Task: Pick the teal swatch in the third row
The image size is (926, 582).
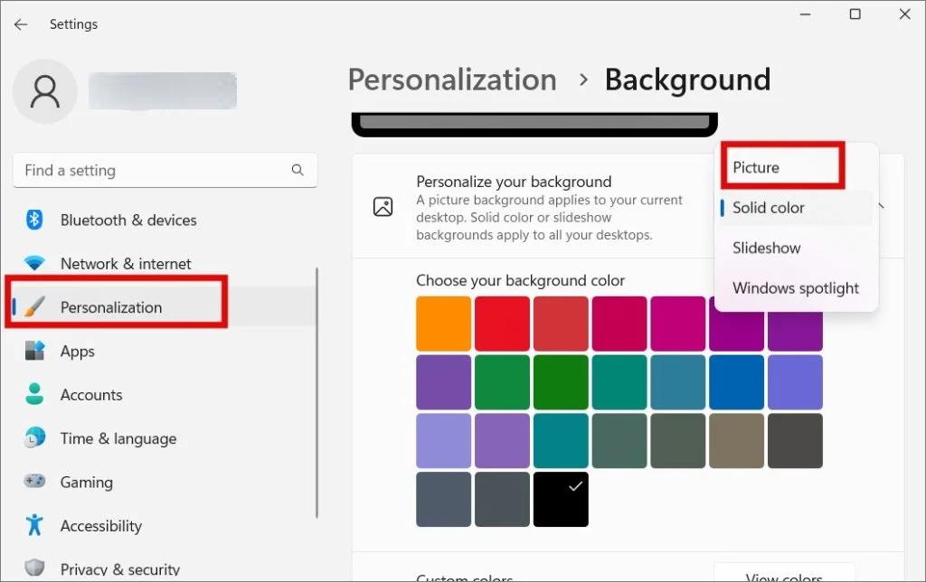Action: pos(561,440)
